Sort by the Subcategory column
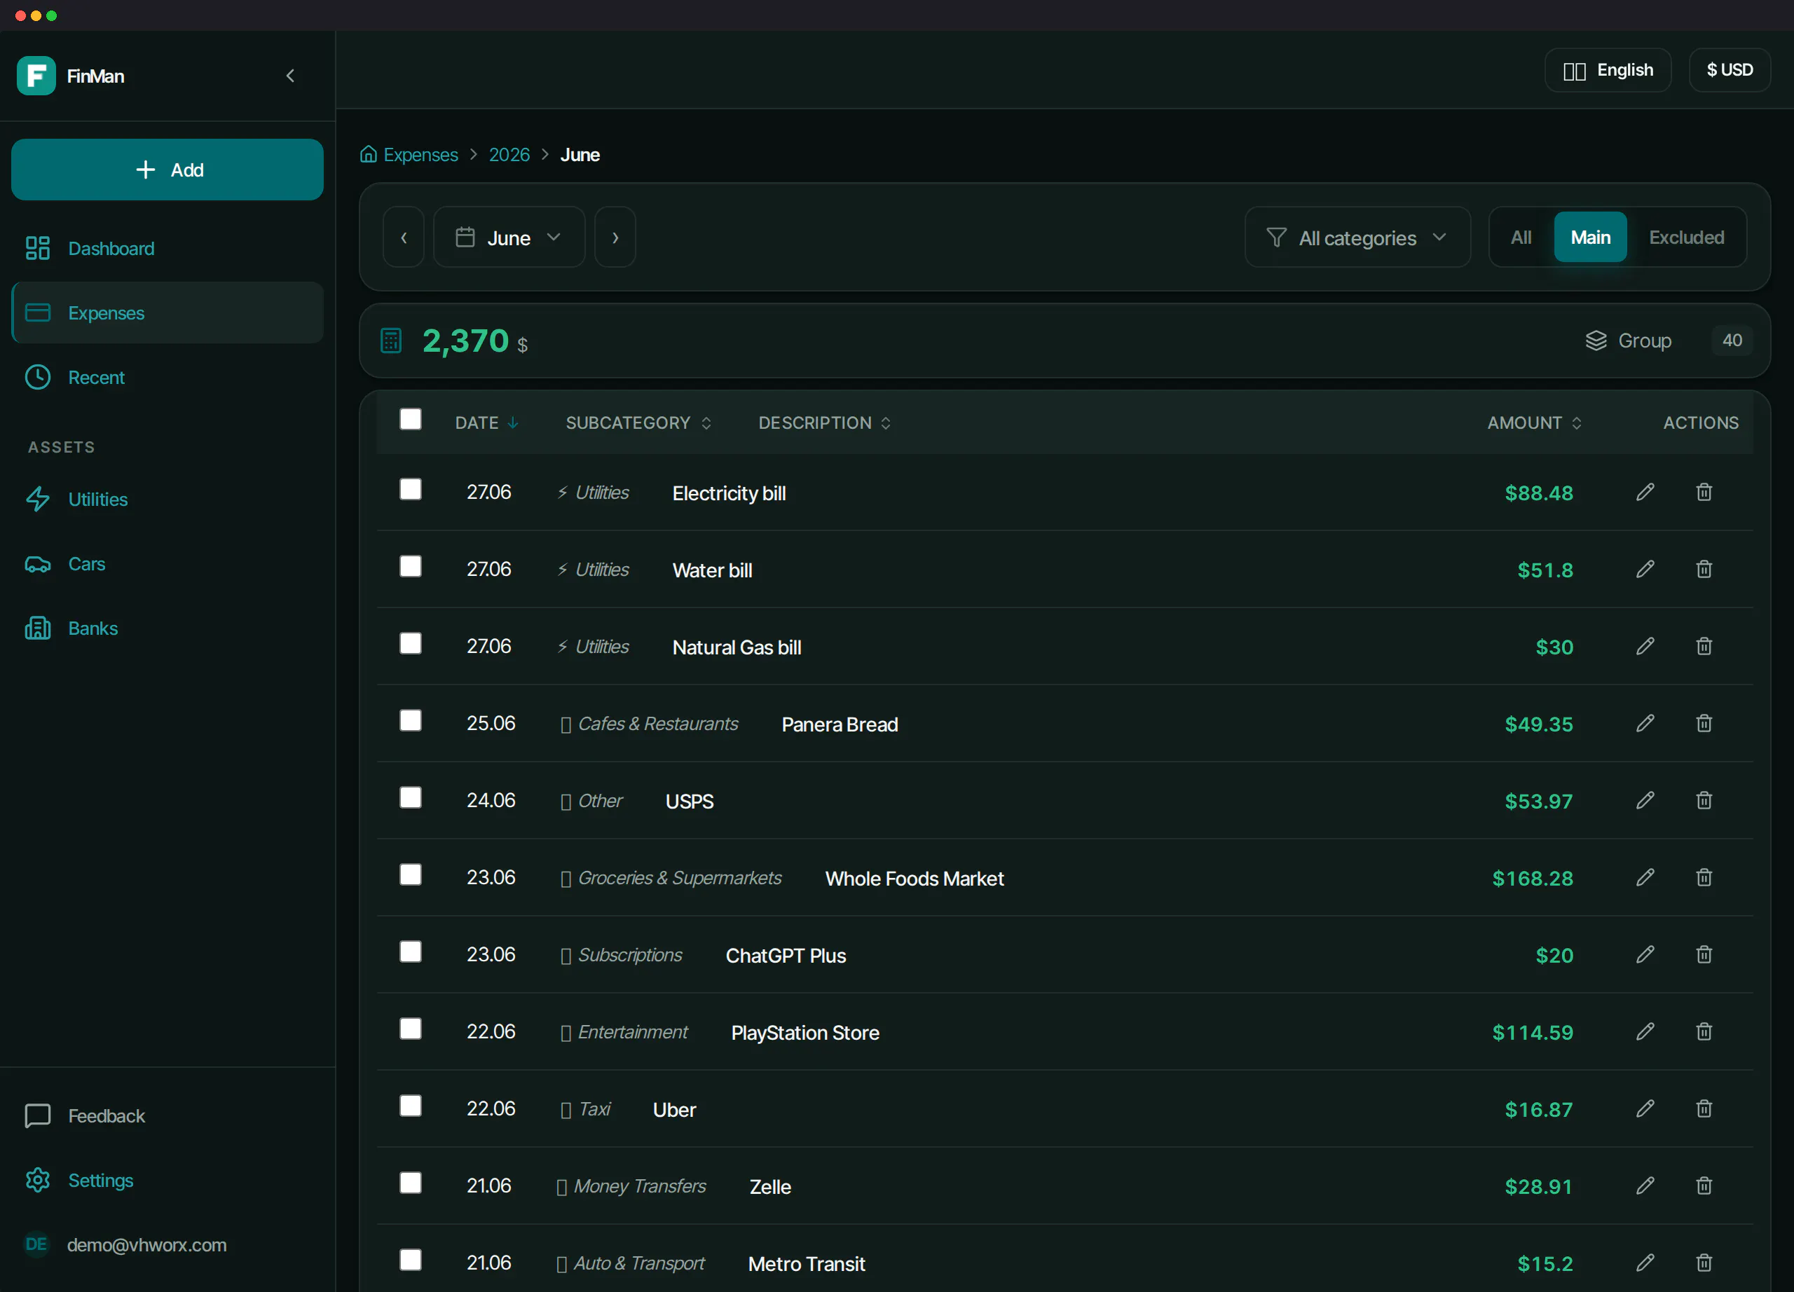 point(638,423)
